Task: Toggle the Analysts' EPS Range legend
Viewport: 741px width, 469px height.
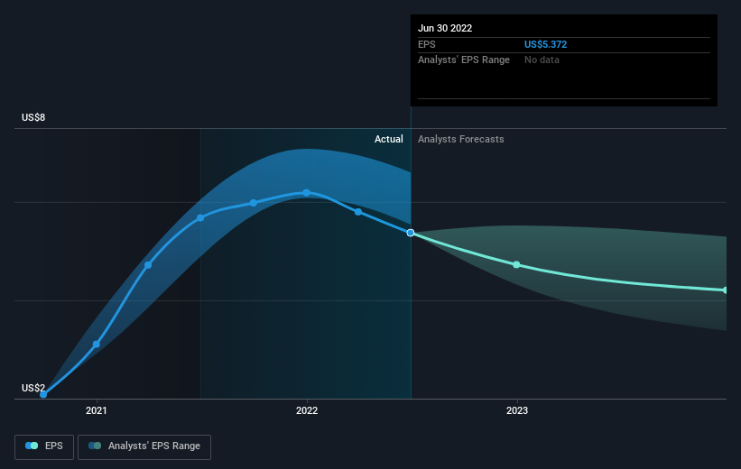Action: [x=144, y=446]
